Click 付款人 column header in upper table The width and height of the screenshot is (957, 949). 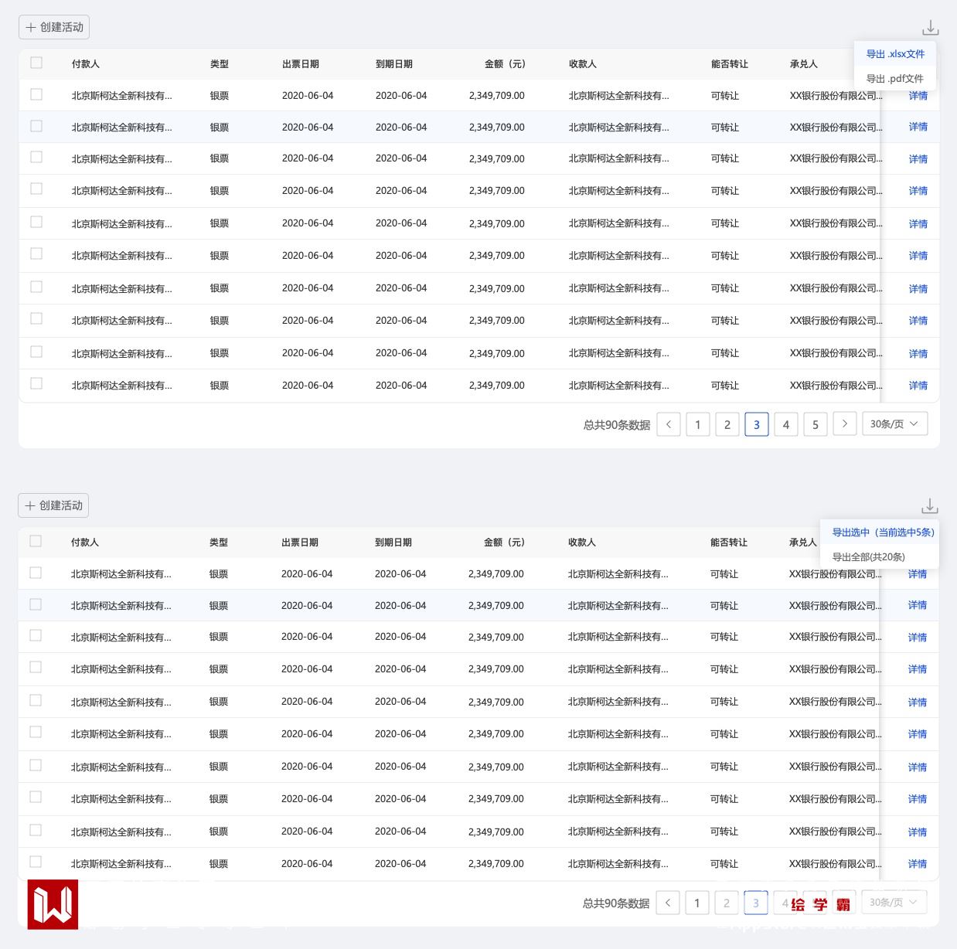tap(86, 64)
